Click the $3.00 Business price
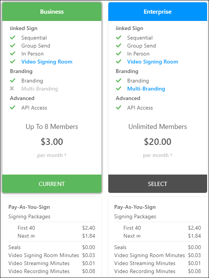The width and height of the screenshot is (209, 278). coord(52,141)
